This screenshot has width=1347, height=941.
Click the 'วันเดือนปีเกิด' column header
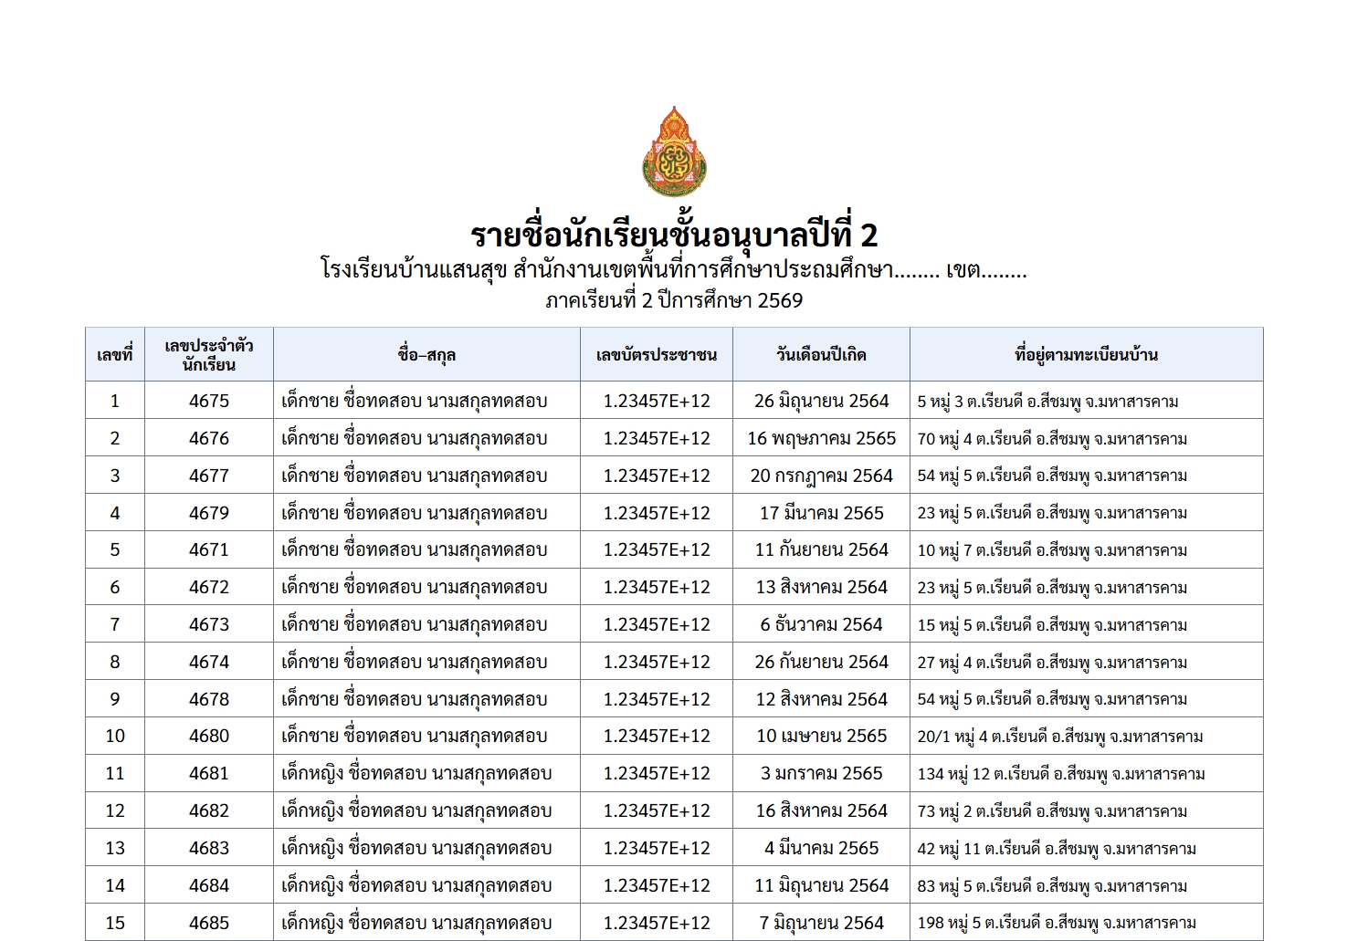pos(821,355)
